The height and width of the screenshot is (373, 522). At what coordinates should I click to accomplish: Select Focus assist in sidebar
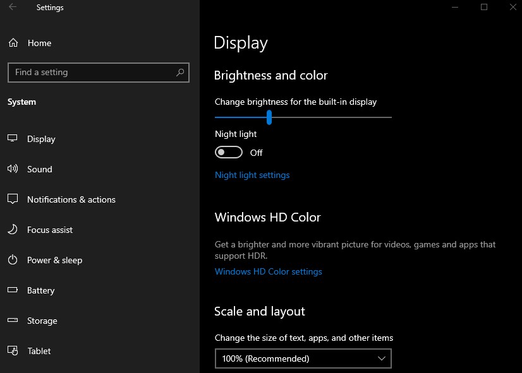(x=50, y=230)
